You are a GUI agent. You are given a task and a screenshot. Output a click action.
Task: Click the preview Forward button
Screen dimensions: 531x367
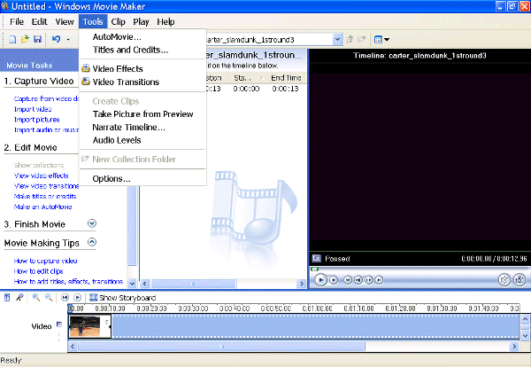click(x=380, y=280)
